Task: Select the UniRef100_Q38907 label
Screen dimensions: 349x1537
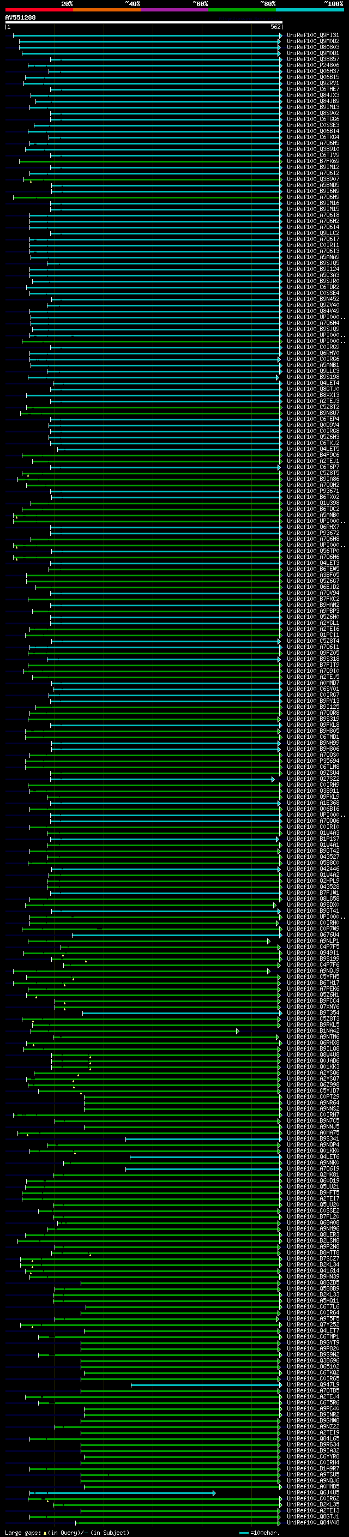Action: pos(312,179)
